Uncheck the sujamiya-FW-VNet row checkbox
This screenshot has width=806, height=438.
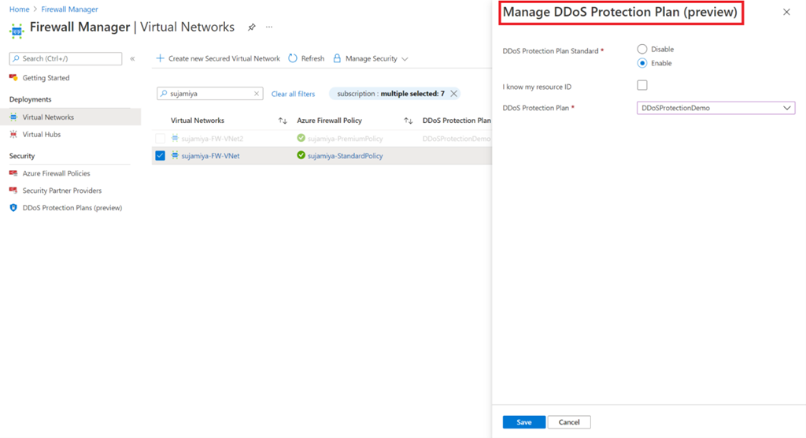point(161,155)
